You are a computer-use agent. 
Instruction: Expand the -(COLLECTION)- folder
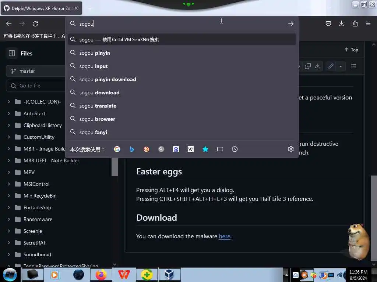click(9, 102)
